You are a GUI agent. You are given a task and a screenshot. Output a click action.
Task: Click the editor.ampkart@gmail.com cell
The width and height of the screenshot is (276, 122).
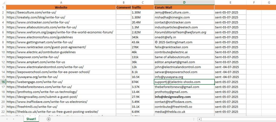184,62
